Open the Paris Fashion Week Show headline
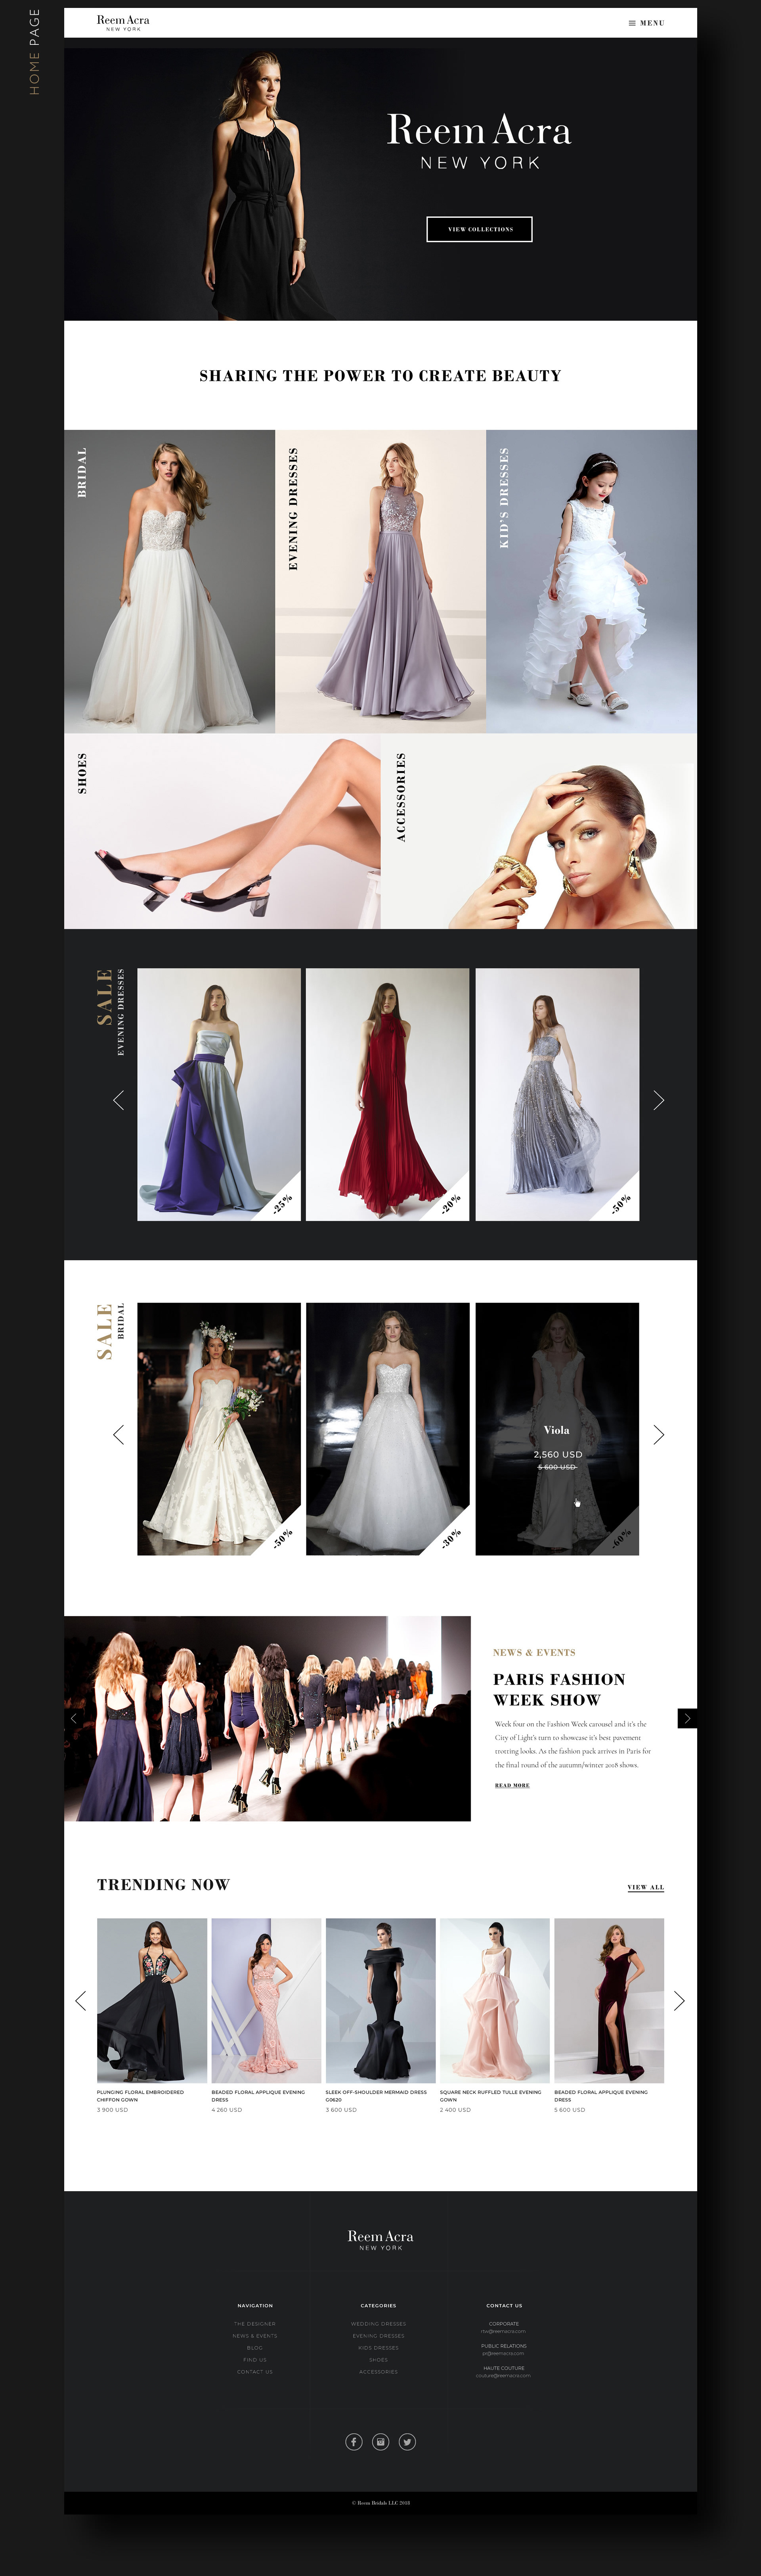 (559, 1689)
